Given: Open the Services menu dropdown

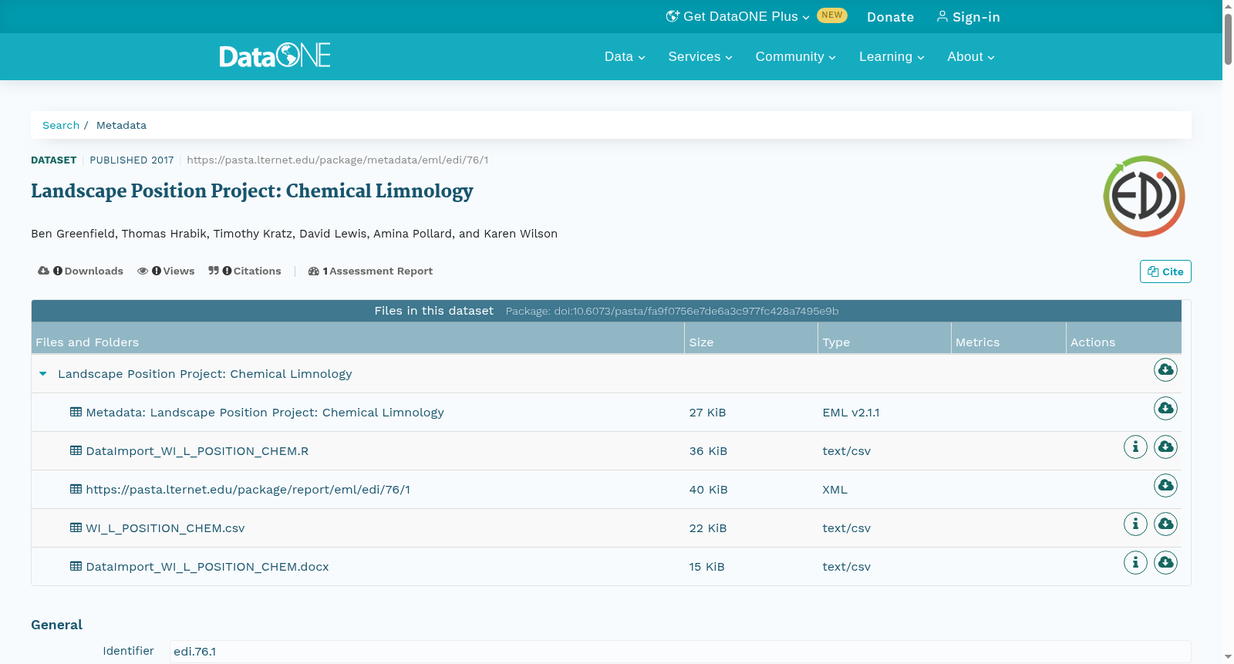Looking at the screenshot, I should pos(700,56).
